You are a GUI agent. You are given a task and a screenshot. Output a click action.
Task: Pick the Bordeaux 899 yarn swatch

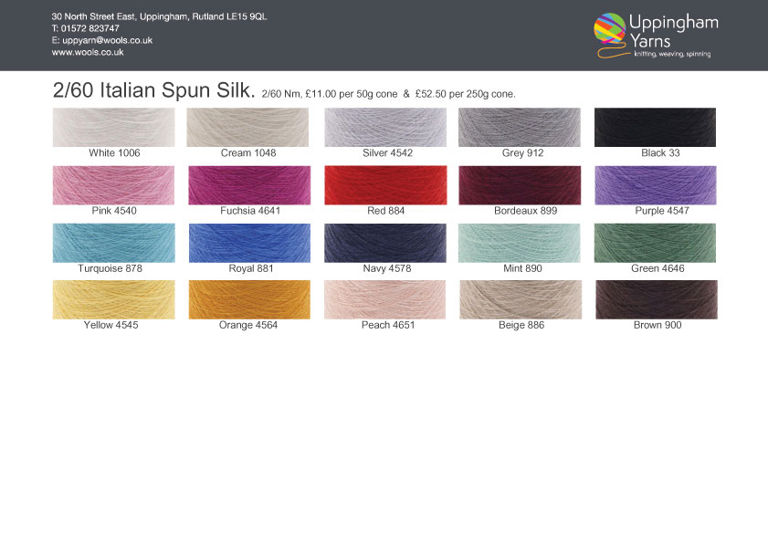[x=519, y=184]
